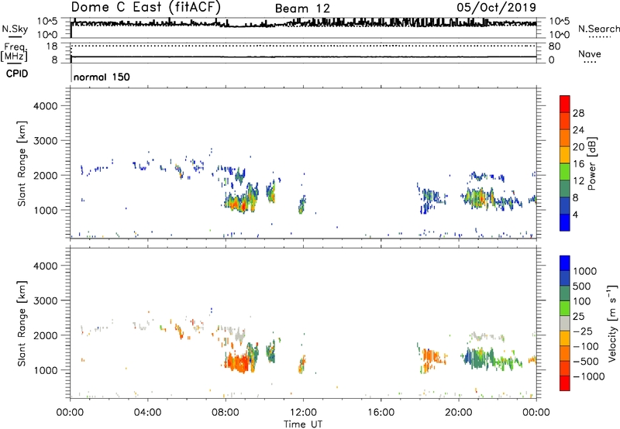The image size is (620, 429).
Task: Click the "-100" label on the velocity colorbar
Action: (x=586, y=346)
